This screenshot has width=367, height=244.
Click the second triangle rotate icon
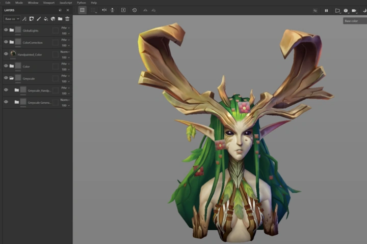pyautogui.click(x=153, y=10)
